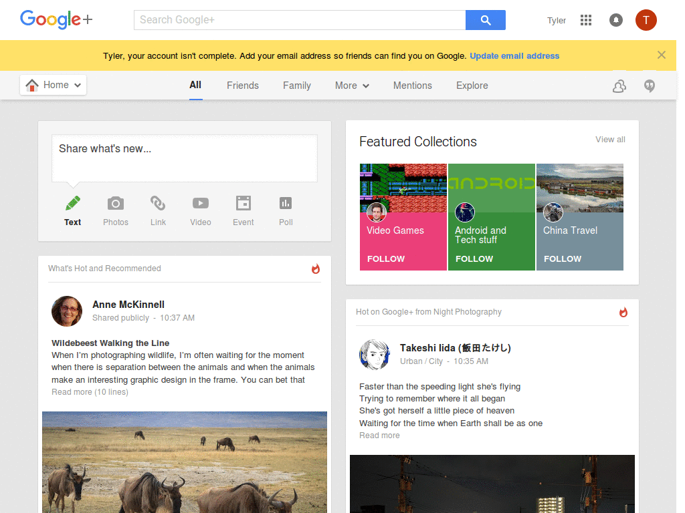This screenshot has height=513, width=685.
Task: Click the Search Google+ field
Action: (300, 20)
